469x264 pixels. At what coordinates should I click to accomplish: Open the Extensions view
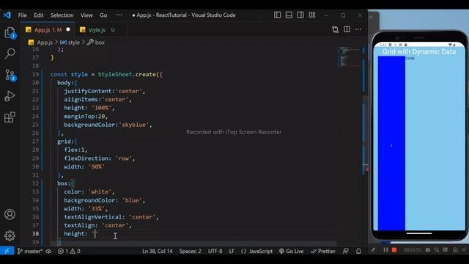pyautogui.click(x=10, y=117)
